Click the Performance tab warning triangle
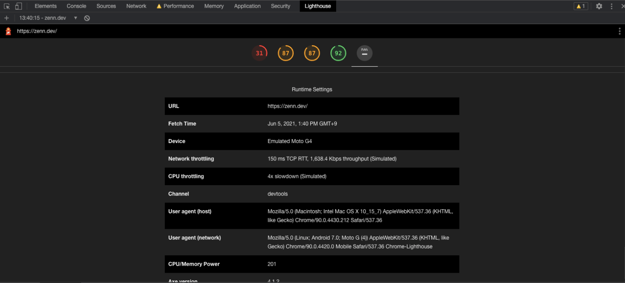 pyautogui.click(x=159, y=6)
